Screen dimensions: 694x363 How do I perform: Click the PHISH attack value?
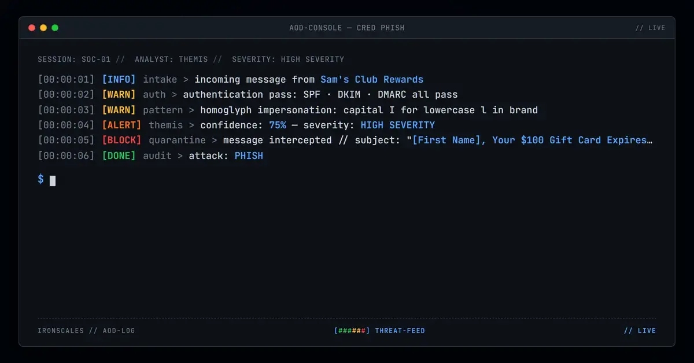point(249,155)
